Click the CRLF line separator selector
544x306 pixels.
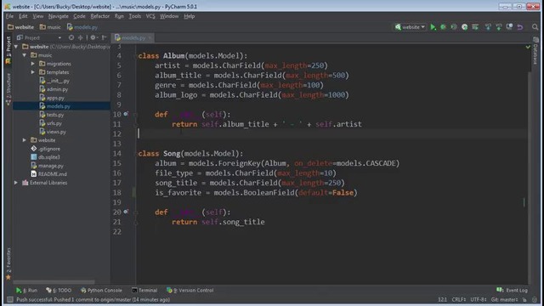tap(459, 299)
